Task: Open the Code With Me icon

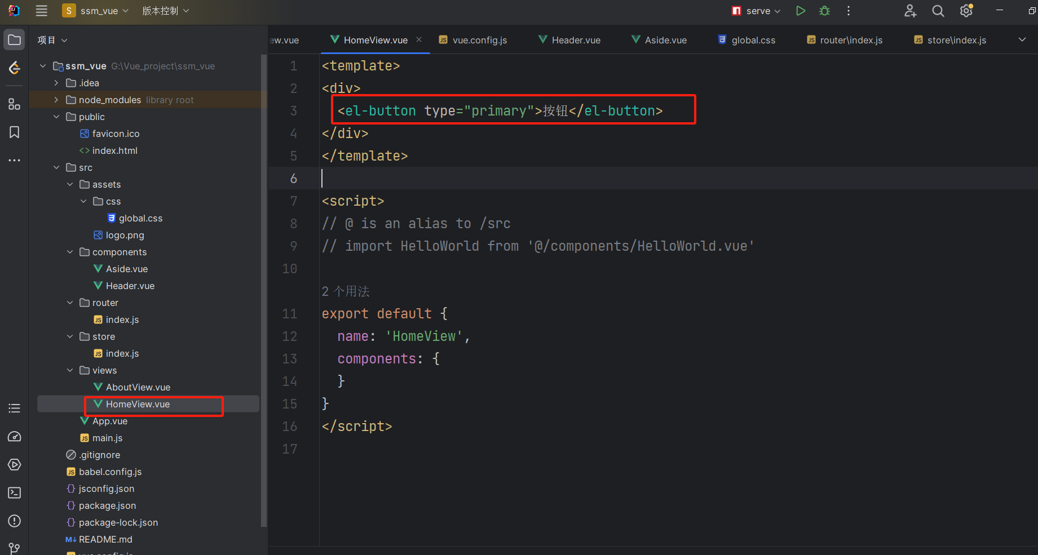Action: coord(910,11)
